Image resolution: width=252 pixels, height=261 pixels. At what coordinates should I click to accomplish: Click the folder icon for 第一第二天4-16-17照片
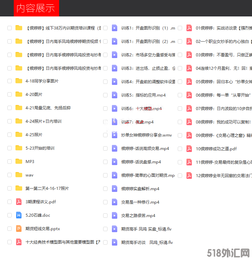tap(19, 189)
